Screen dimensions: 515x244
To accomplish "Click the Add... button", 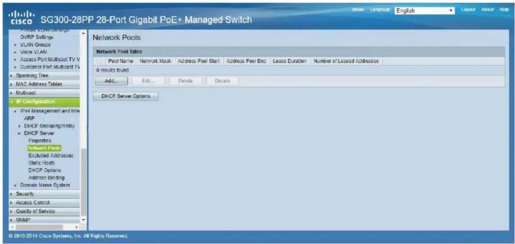I will pyautogui.click(x=110, y=81).
